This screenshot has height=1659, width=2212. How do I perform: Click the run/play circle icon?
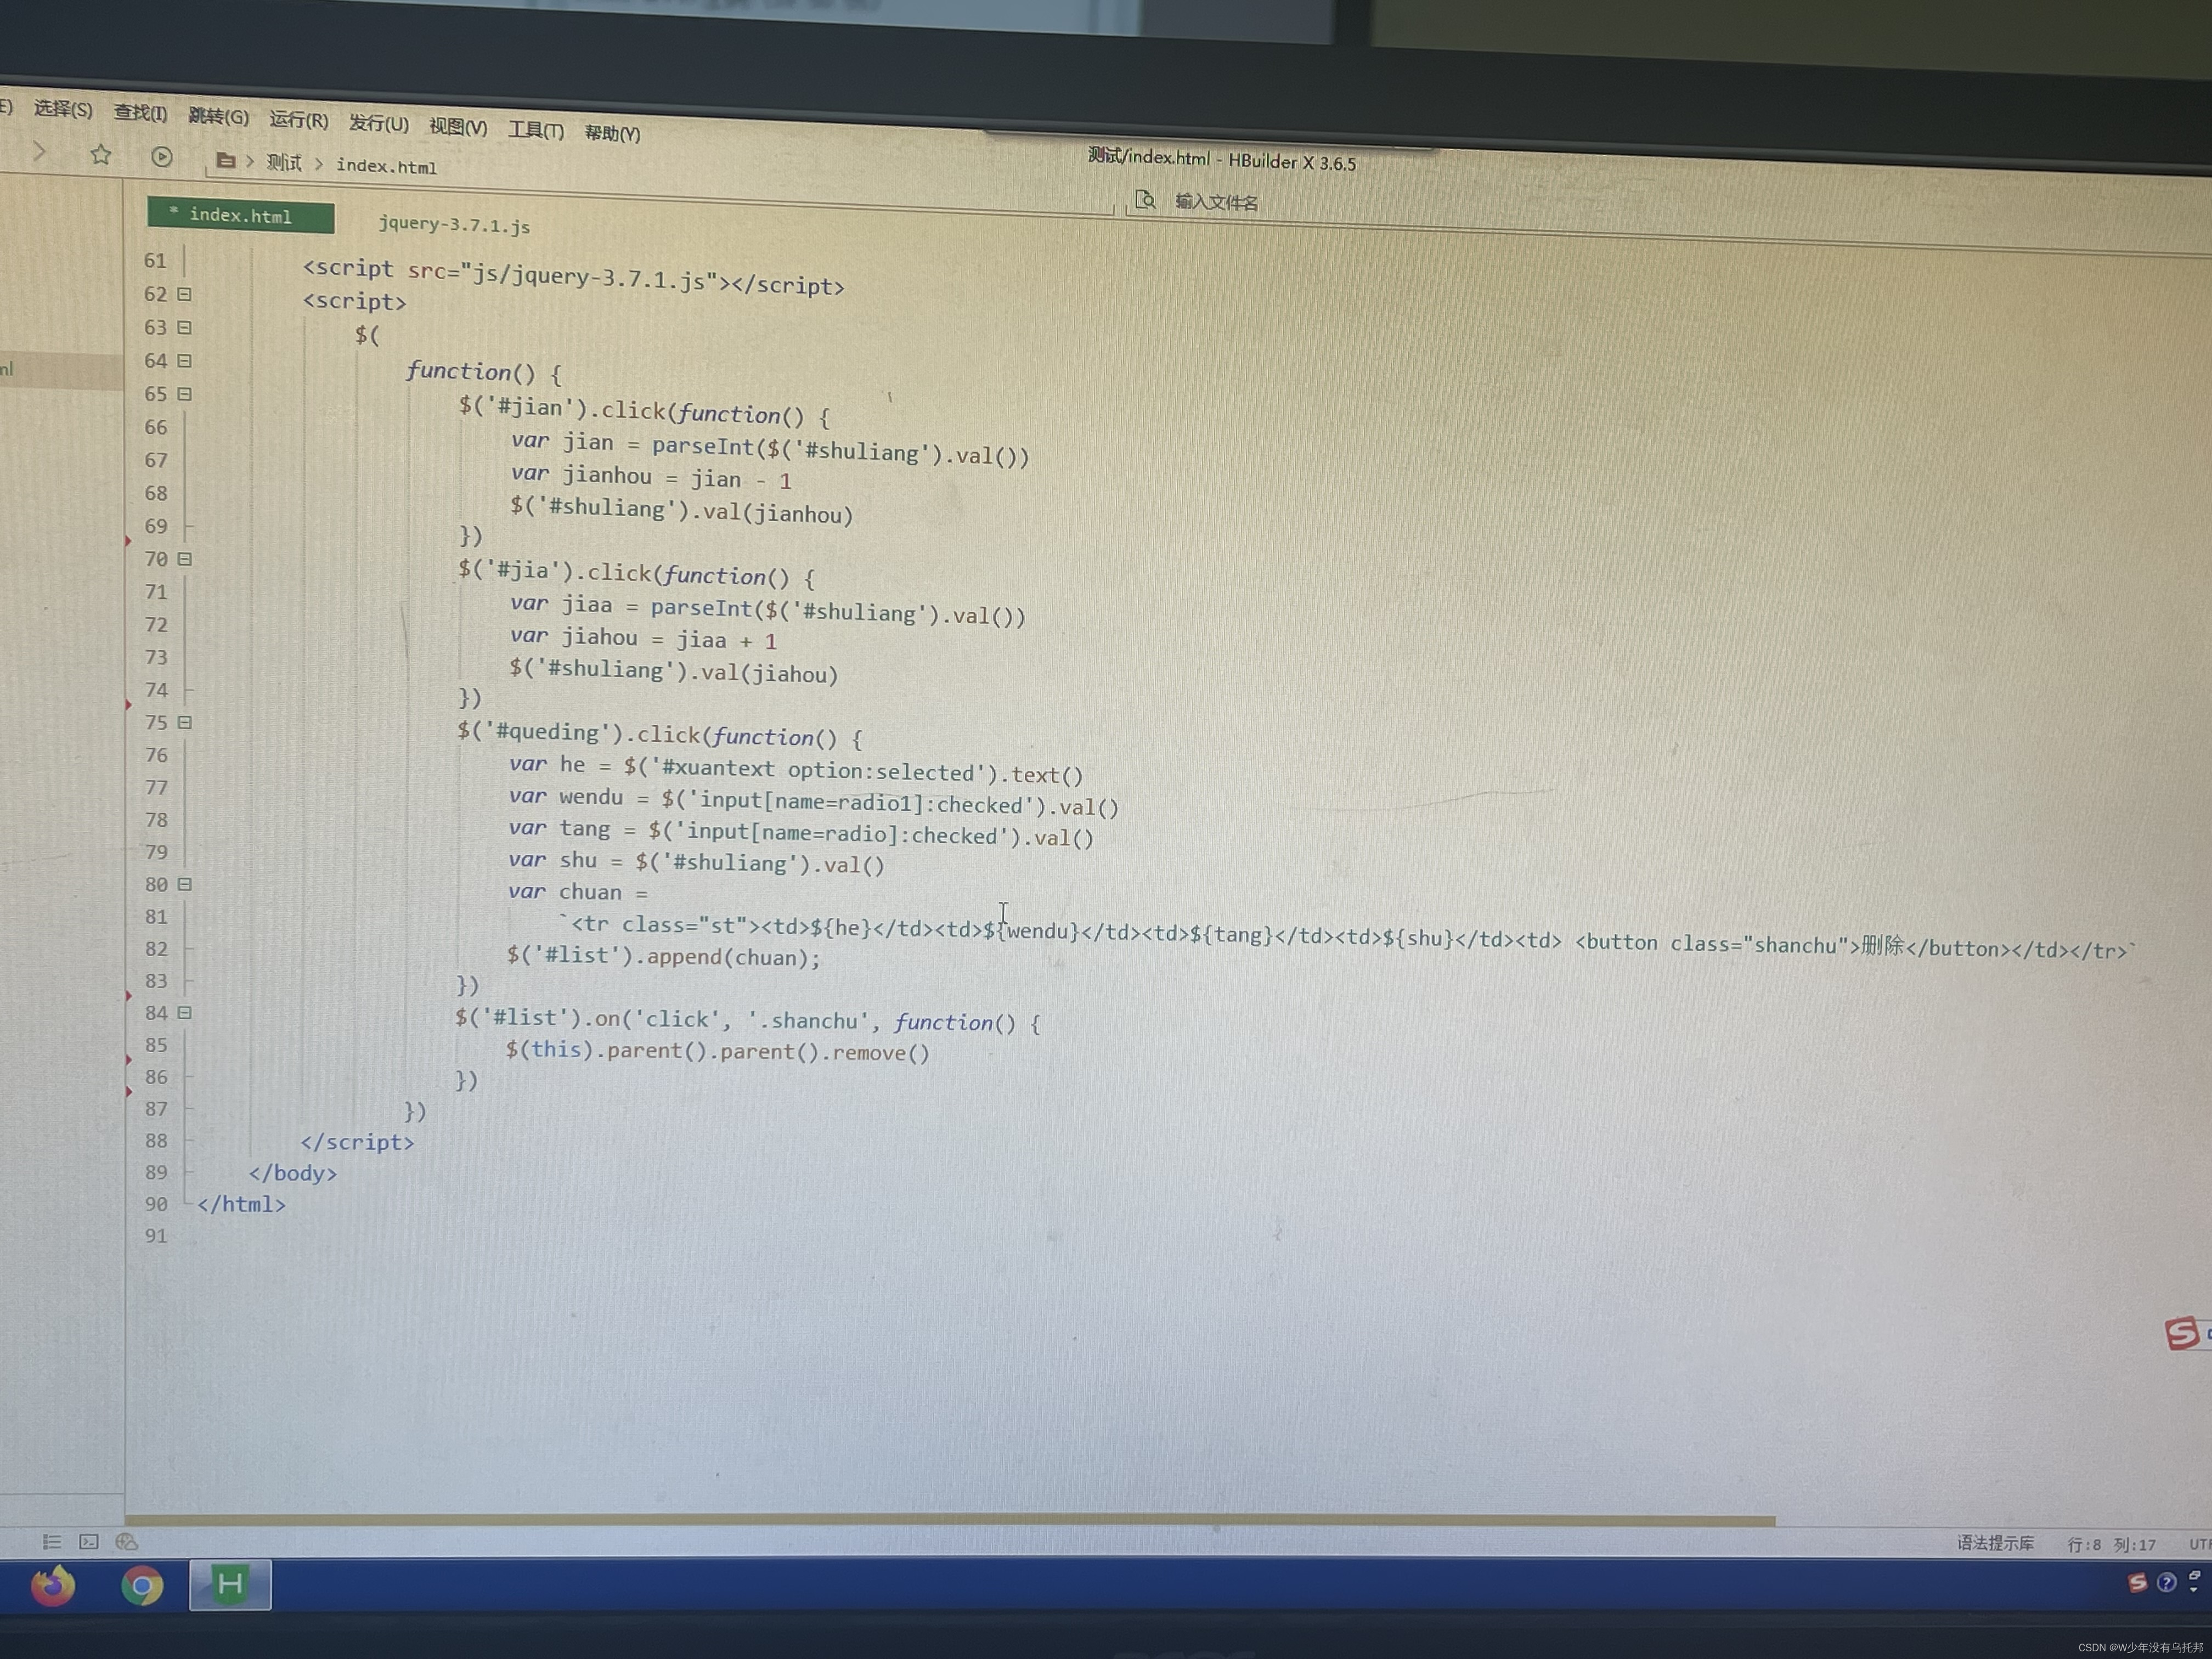[x=162, y=157]
